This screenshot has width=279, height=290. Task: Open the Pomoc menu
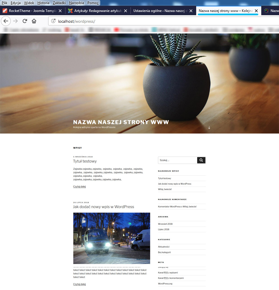[x=93, y=3]
